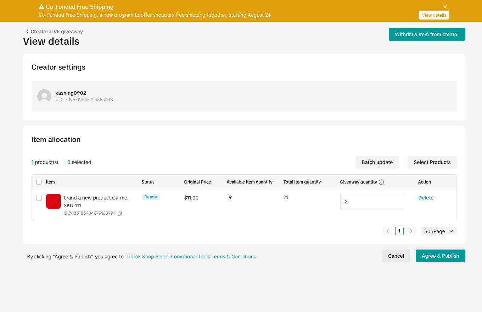
Task: Click Select Products button
Action: coord(432,162)
